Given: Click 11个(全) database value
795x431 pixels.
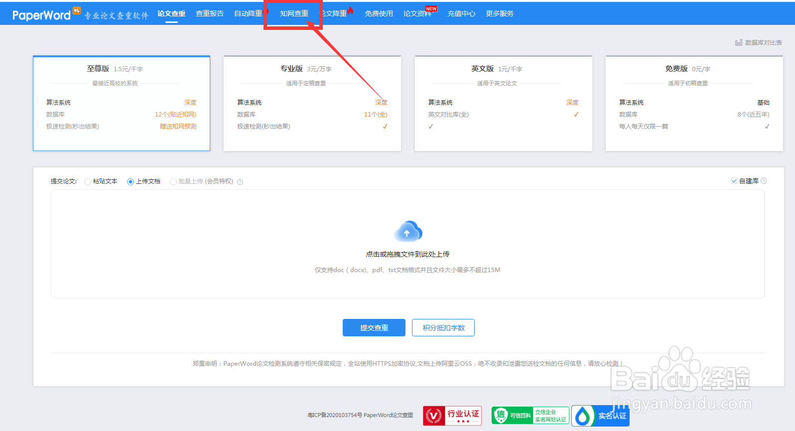Looking at the screenshot, I should click(376, 115).
